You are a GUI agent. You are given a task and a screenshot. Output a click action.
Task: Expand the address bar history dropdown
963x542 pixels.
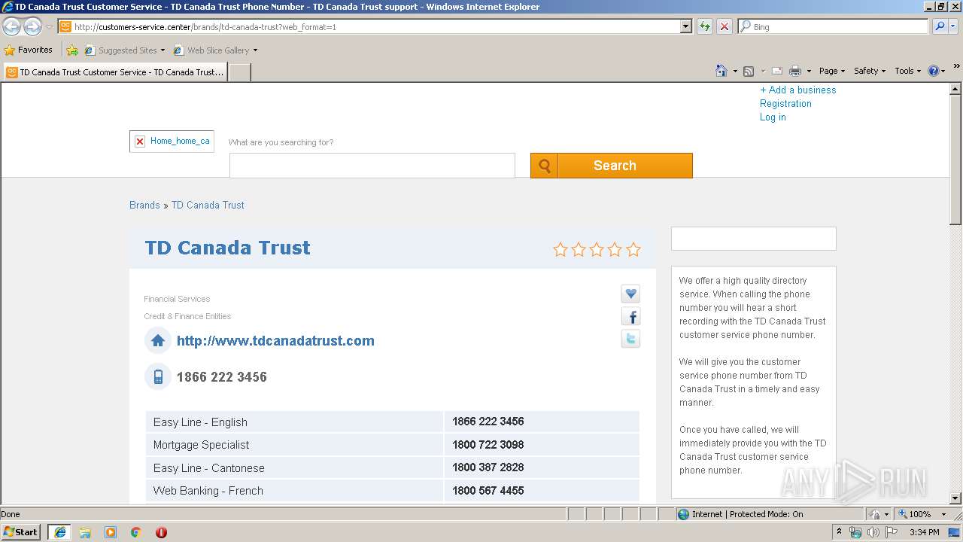(685, 26)
